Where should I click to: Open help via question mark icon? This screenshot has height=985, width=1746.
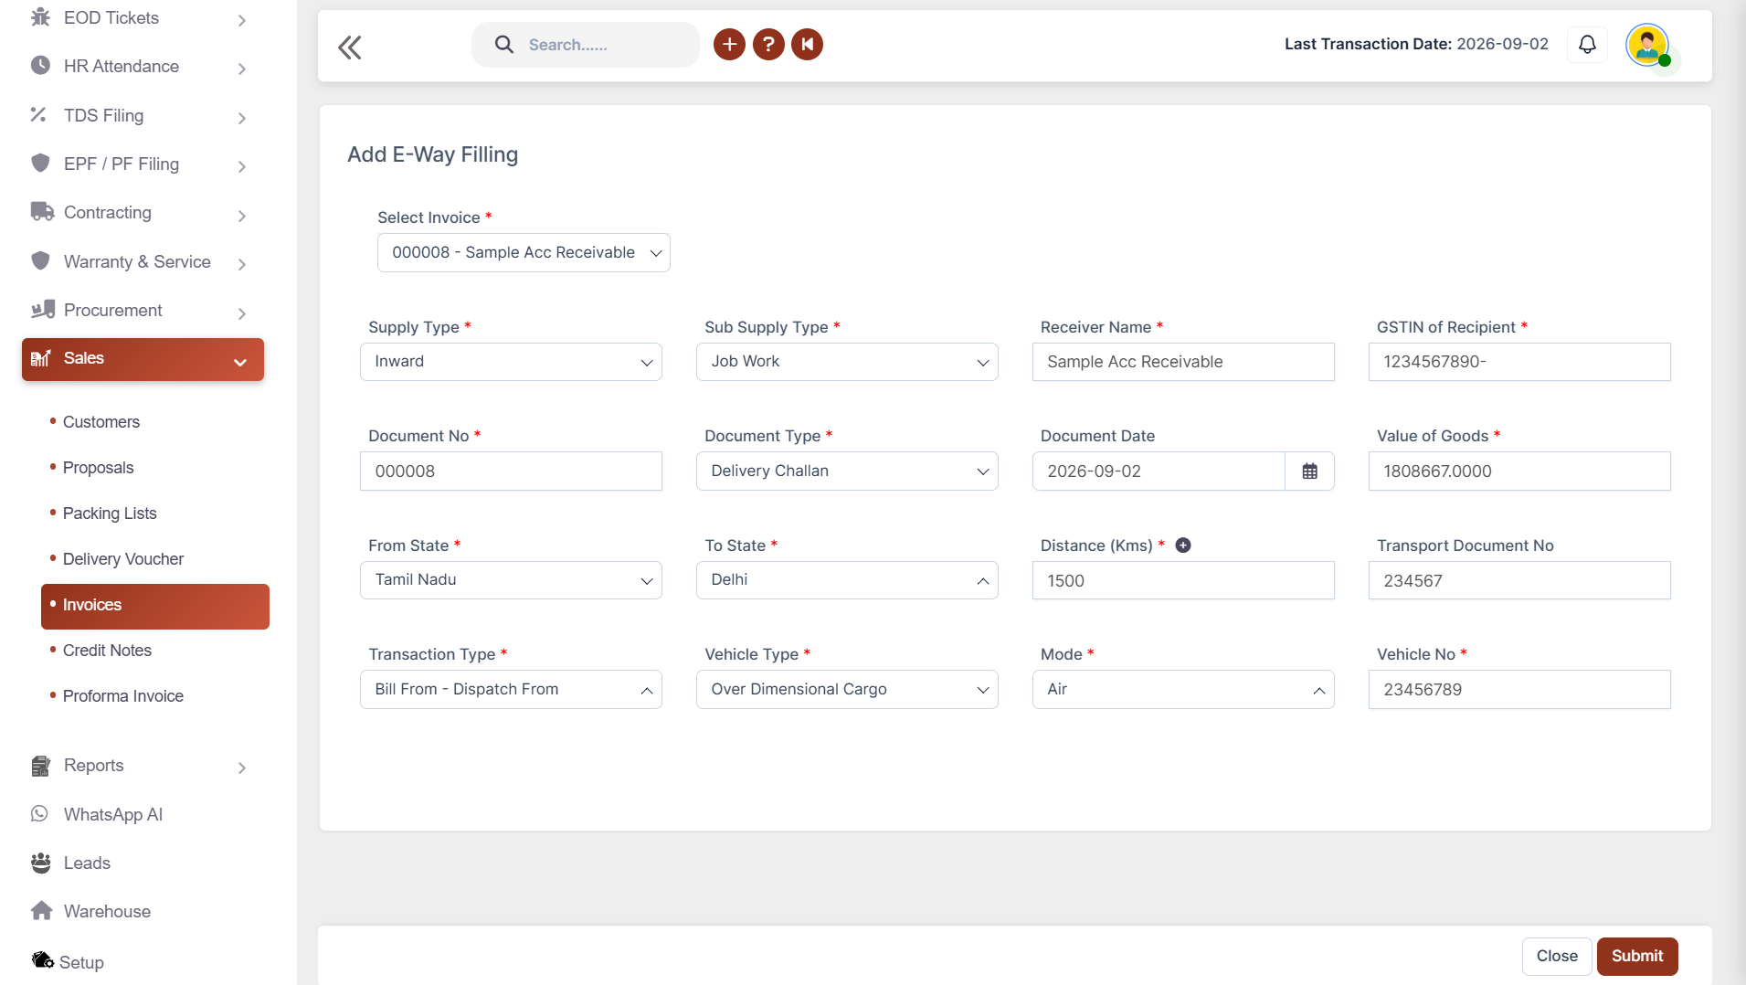click(x=768, y=44)
